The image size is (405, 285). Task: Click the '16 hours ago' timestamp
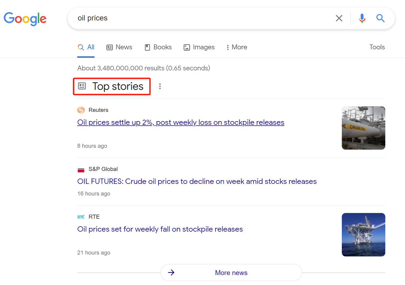pos(94,194)
